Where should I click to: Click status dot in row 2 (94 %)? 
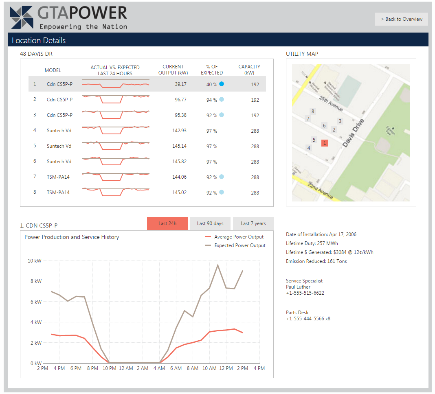point(222,100)
